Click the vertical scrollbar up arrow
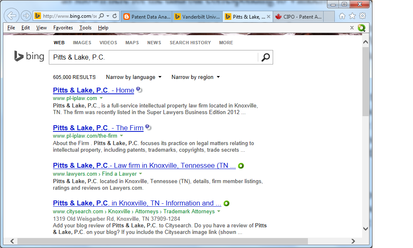 click(365, 42)
